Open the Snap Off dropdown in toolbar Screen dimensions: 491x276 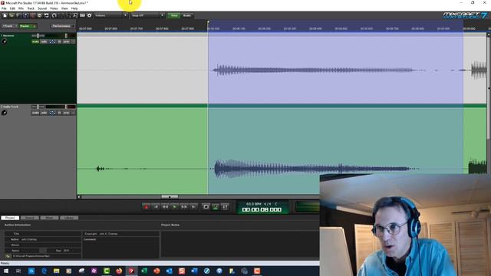coord(162,15)
